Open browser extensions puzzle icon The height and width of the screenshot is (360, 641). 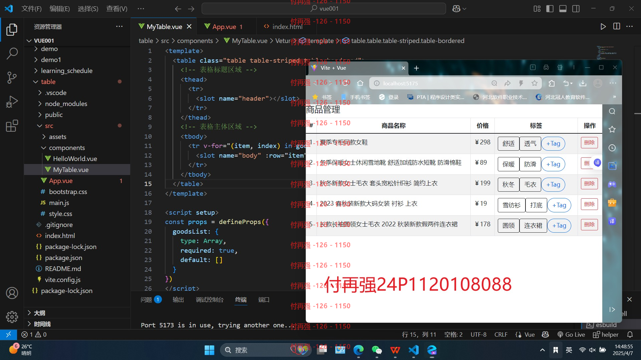pos(552,83)
